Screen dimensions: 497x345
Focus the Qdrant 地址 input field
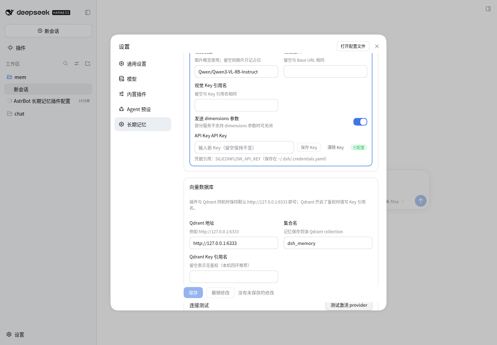(234, 243)
